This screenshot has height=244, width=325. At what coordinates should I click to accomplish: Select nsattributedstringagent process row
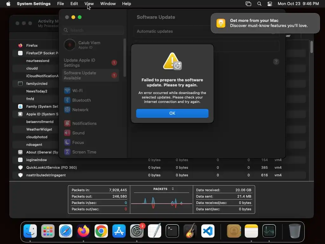[x=159, y=175]
